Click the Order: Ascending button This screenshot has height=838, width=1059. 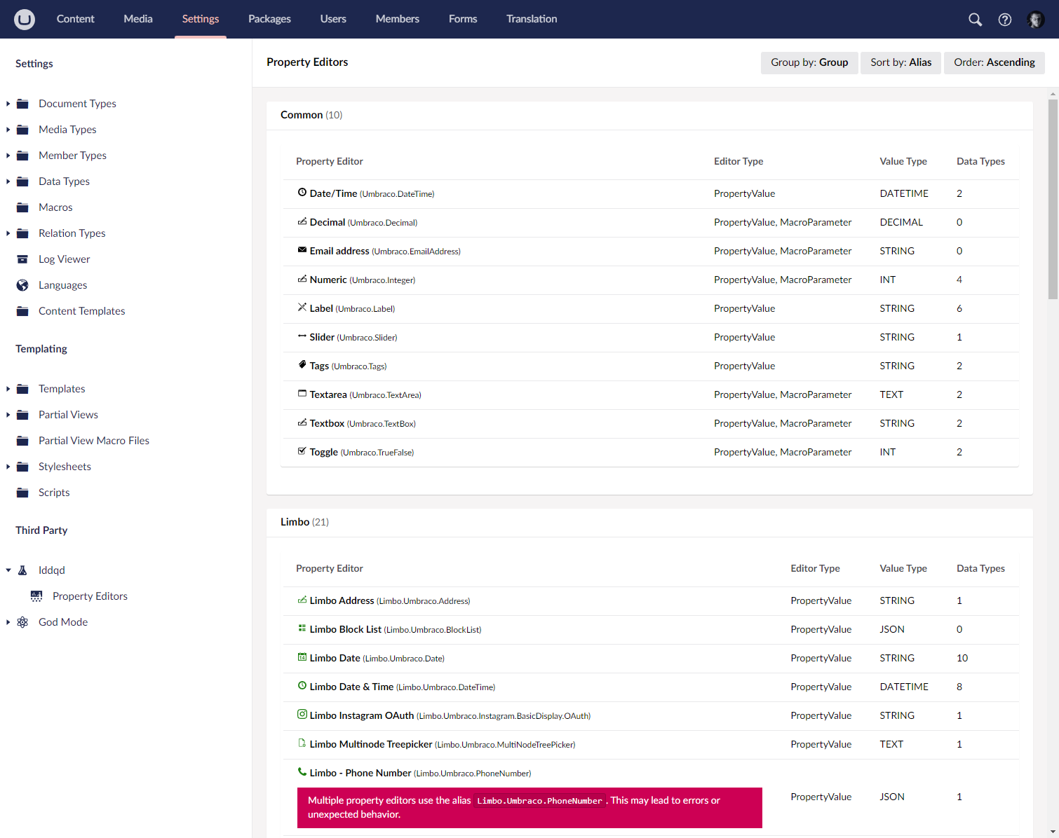(994, 62)
